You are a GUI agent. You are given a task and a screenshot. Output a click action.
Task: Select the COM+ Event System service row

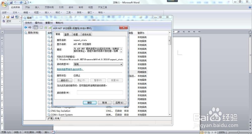coord(108,115)
